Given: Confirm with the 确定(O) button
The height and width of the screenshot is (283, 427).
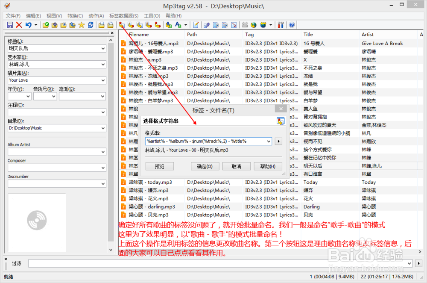Looking at the screenshot, I should (x=205, y=166).
